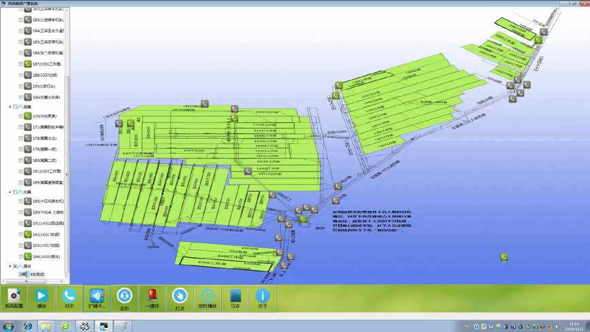Click speaker icon of device 68
Image resolution: width=590 pixels, height=332 pixels.
point(27,274)
